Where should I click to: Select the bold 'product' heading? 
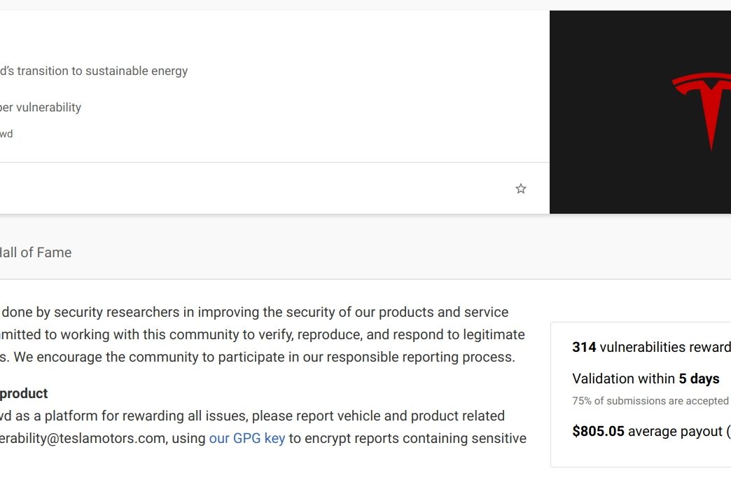click(24, 393)
